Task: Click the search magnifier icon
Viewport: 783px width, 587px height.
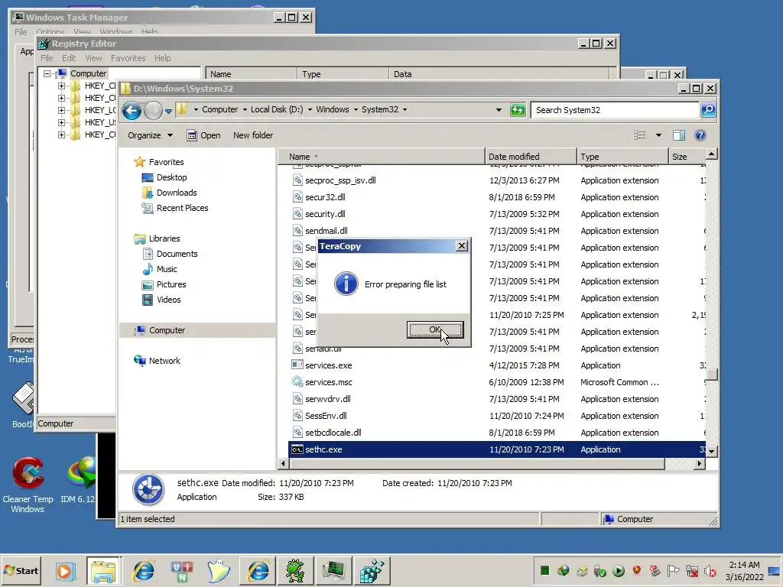Action: coord(707,110)
